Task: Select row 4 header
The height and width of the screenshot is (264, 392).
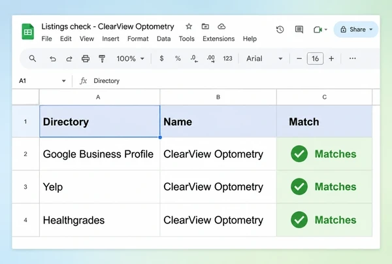Action: (x=25, y=220)
